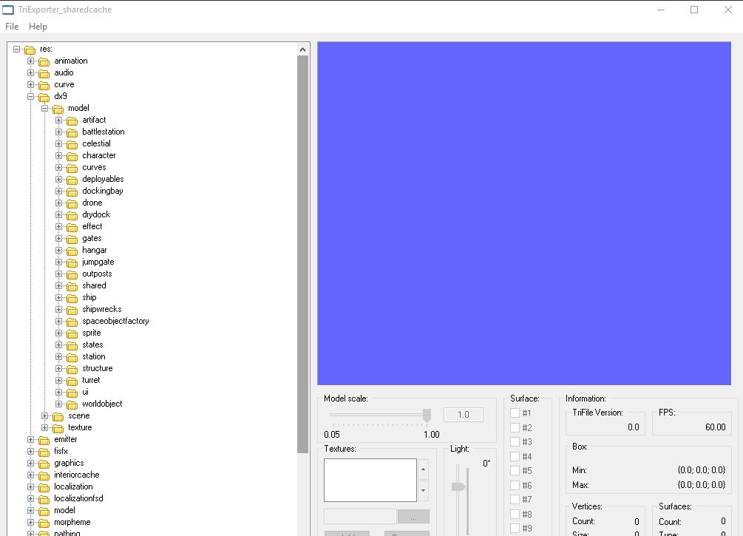The width and height of the screenshot is (743, 536).
Task: Enable Surface #9 checkbox
Action: [x=515, y=529]
